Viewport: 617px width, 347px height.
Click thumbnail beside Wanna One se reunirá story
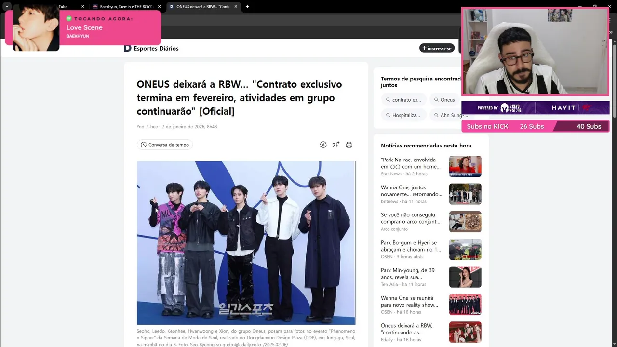(x=465, y=305)
